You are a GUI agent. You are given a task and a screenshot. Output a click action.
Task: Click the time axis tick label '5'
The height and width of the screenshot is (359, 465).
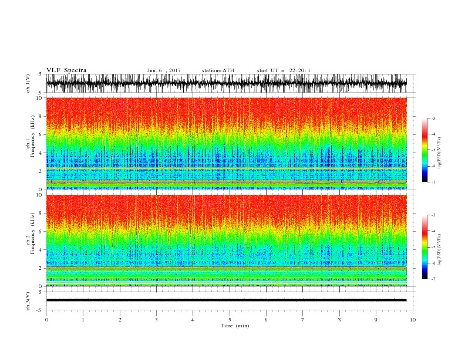pyautogui.click(x=230, y=320)
